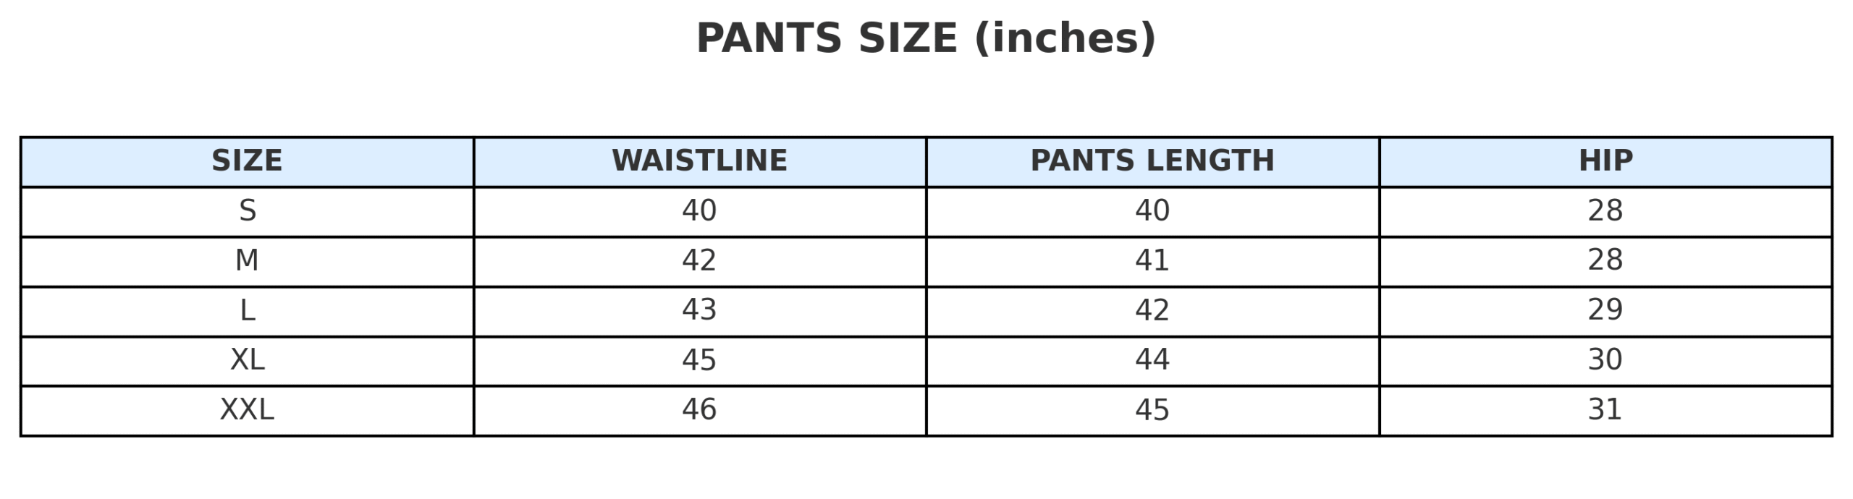Select the SIZE column header
The height and width of the screenshot is (499, 1853).
247,161
